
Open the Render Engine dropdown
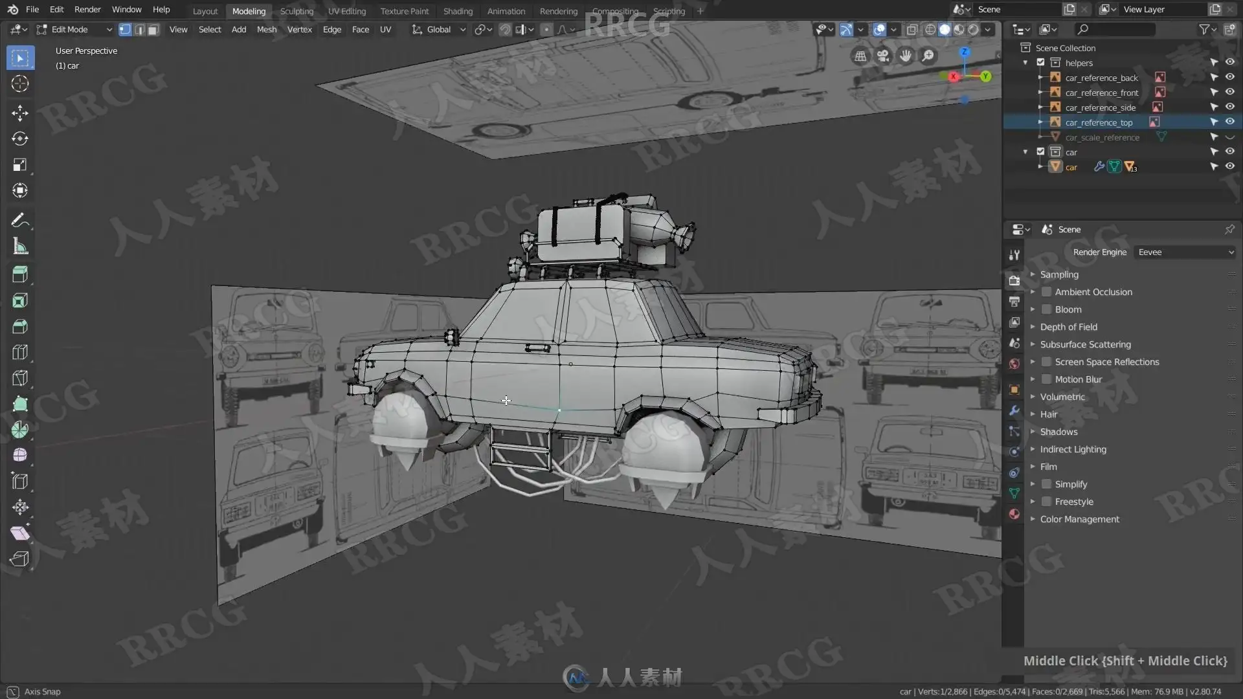(1185, 252)
